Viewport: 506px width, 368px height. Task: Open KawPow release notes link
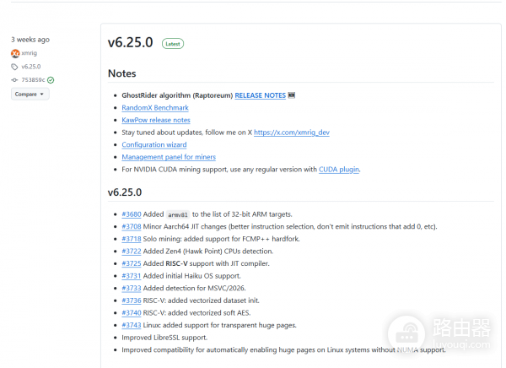click(156, 120)
